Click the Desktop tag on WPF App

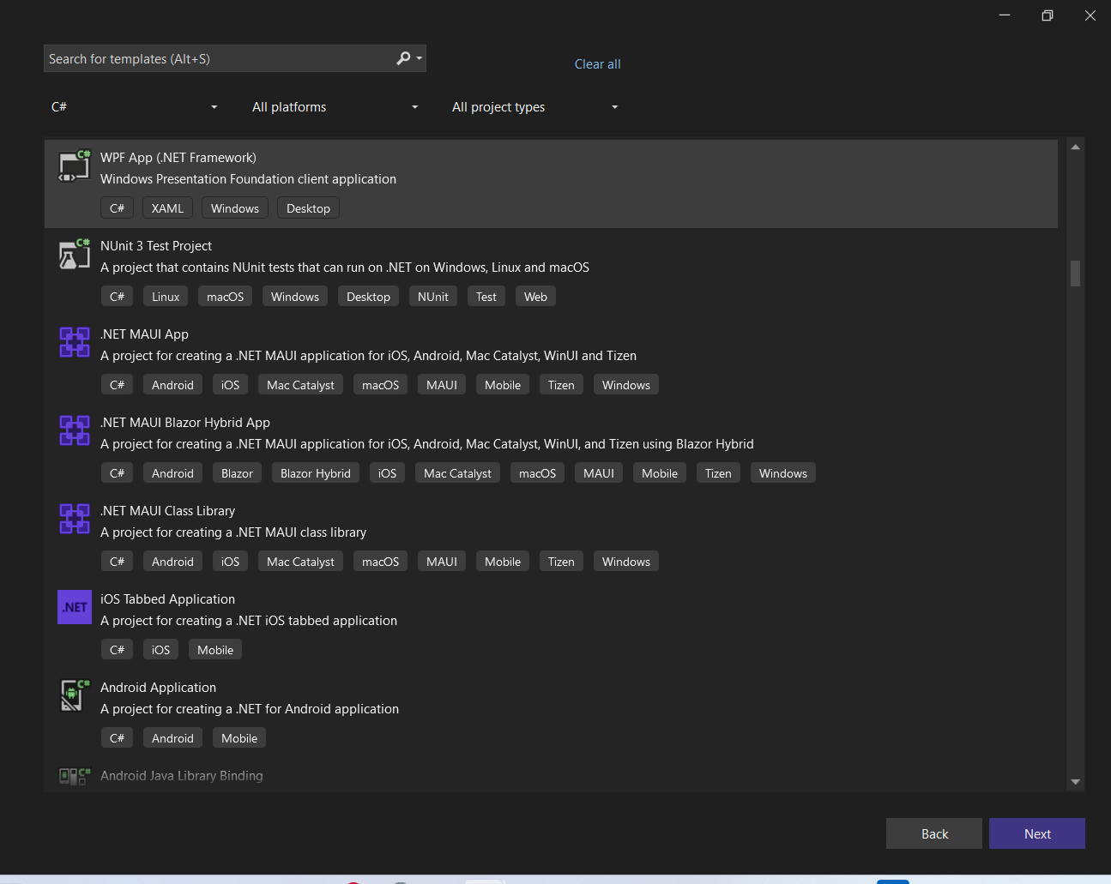point(308,208)
